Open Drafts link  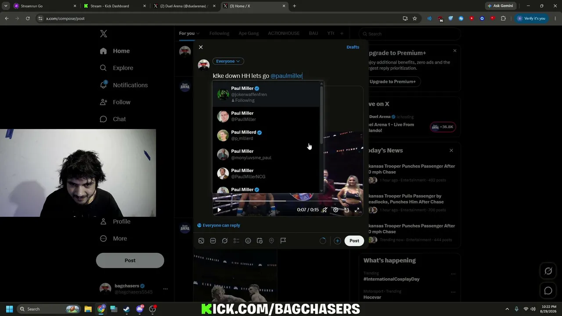tap(353, 47)
